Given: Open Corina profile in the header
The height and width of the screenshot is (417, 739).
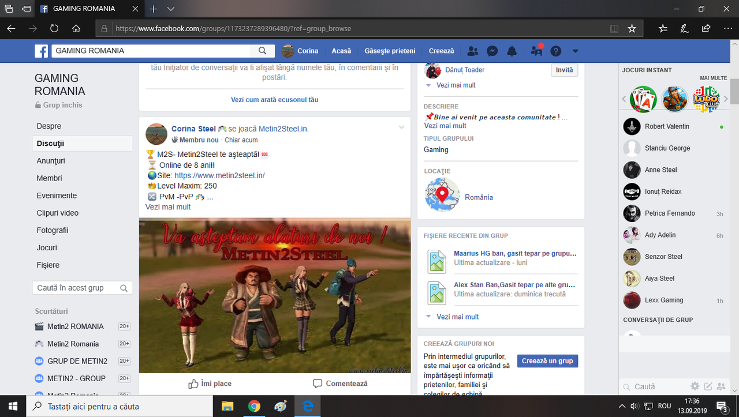Looking at the screenshot, I should [300, 51].
